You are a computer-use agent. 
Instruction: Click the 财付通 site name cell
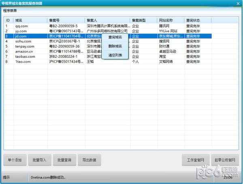[x=164, y=47]
